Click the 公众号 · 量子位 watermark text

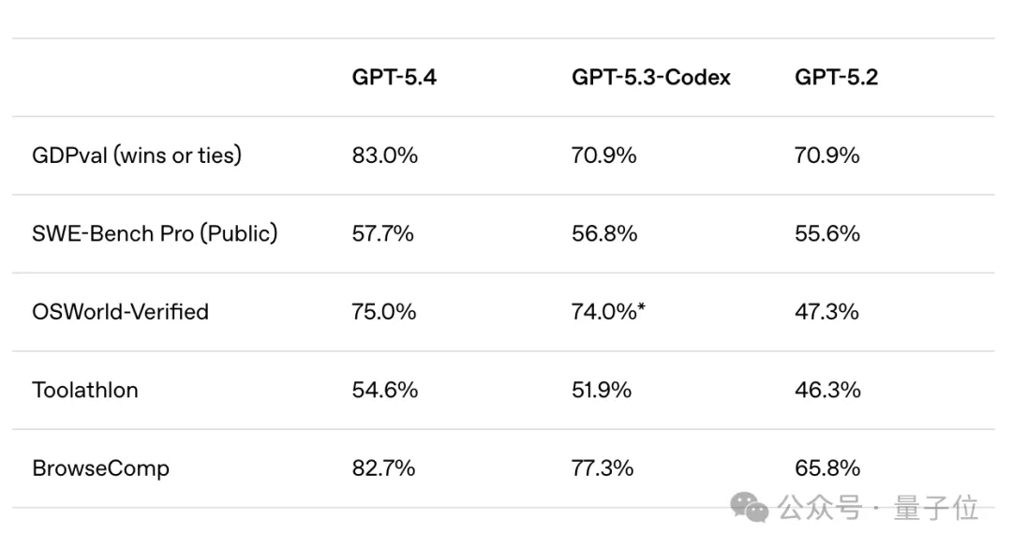[x=877, y=509]
